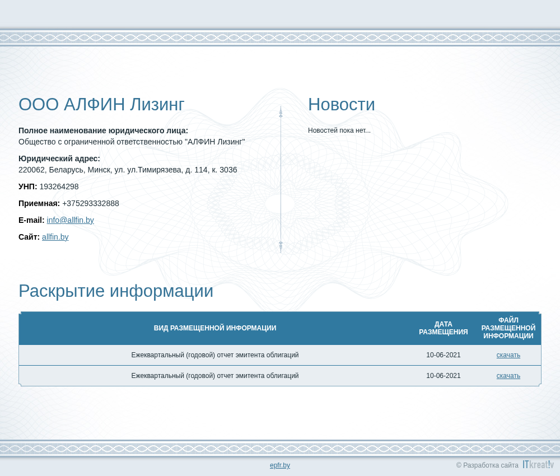Image resolution: width=560 pixels, height=476 pixels.
Task: Click the Вид размещенной информации column header
Action: click(x=215, y=328)
